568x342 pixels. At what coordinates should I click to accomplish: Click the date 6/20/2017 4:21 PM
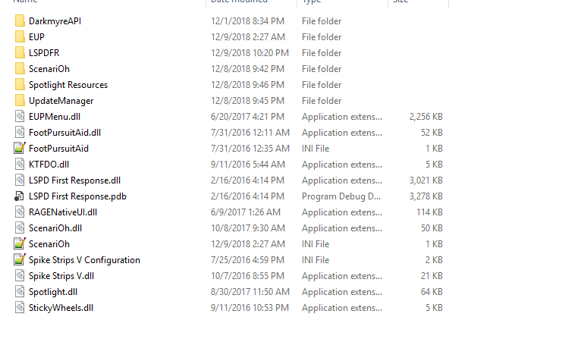tap(248, 117)
